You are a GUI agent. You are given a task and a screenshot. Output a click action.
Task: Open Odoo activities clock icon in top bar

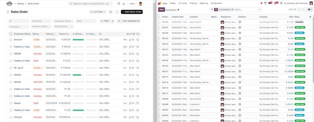coord(276,3)
